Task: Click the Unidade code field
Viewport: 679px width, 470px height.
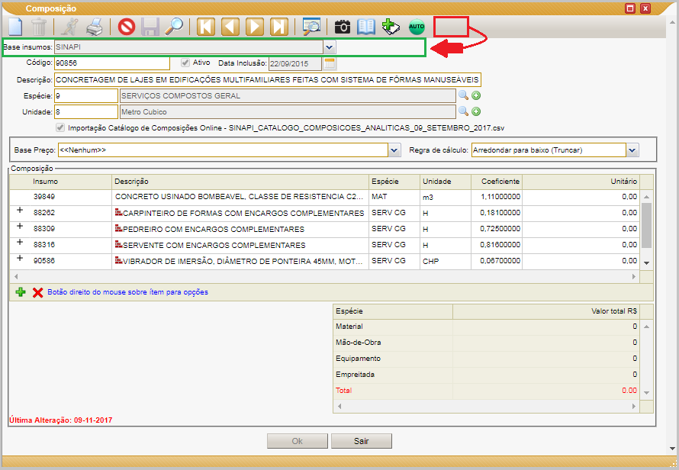Action: [85, 111]
